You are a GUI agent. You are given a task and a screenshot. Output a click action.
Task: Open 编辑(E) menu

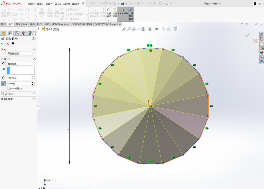(x=40, y=4)
